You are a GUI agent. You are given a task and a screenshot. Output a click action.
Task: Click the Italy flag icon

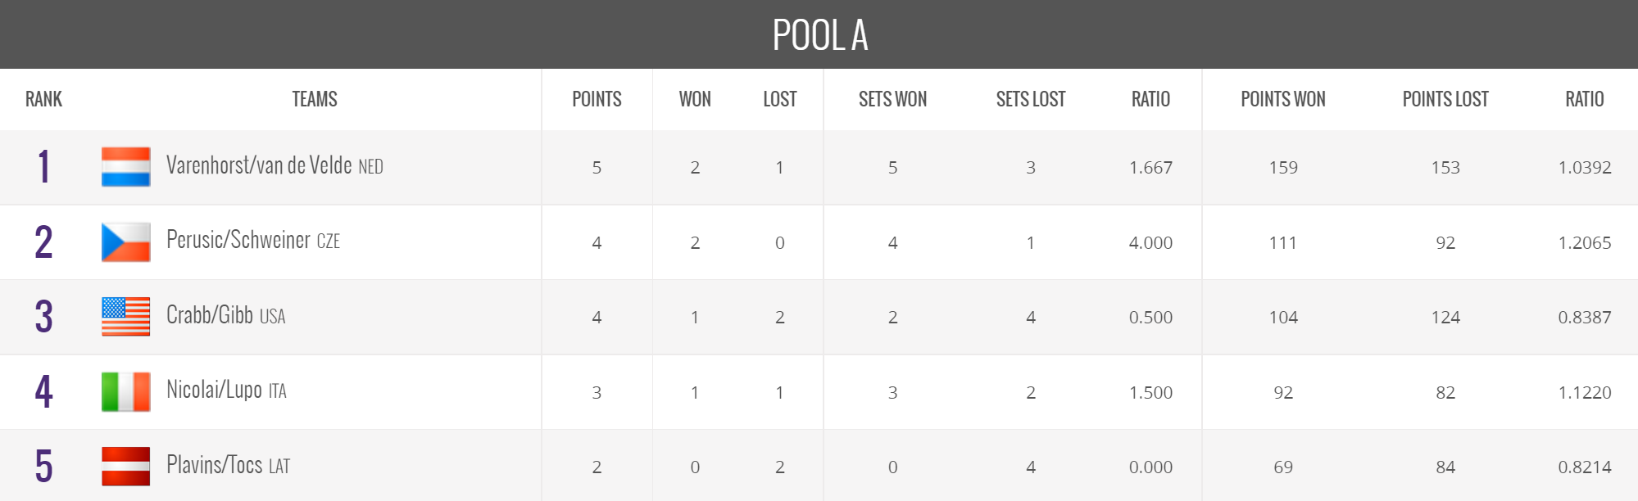[x=125, y=392]
